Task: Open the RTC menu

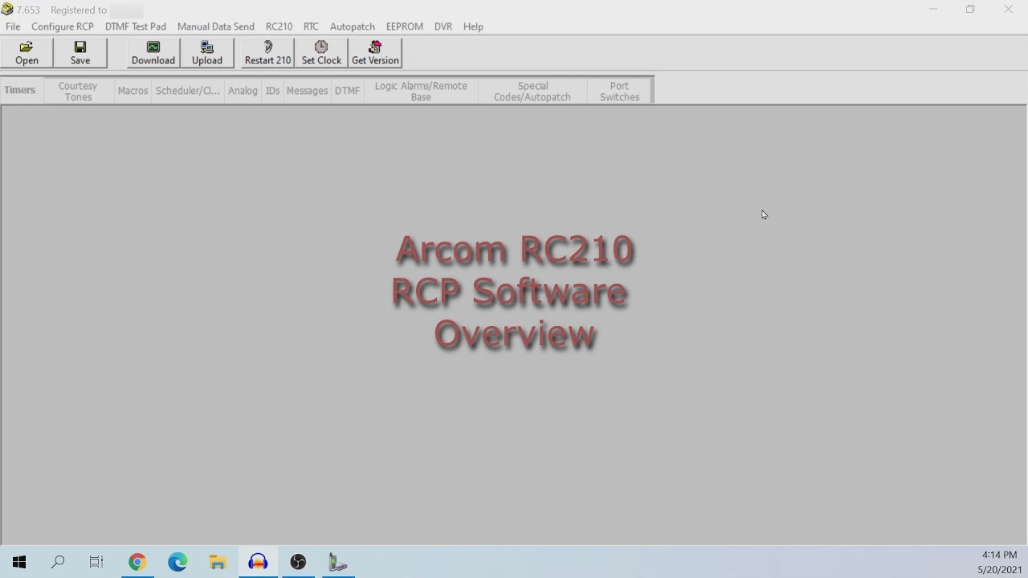Action: tap(311, 26)
